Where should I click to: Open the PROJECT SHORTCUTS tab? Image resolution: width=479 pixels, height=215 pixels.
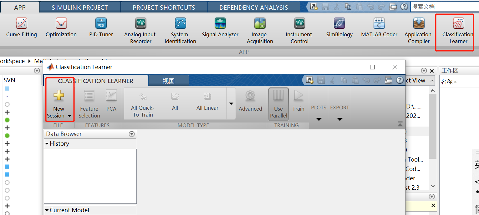coord(164,7)
